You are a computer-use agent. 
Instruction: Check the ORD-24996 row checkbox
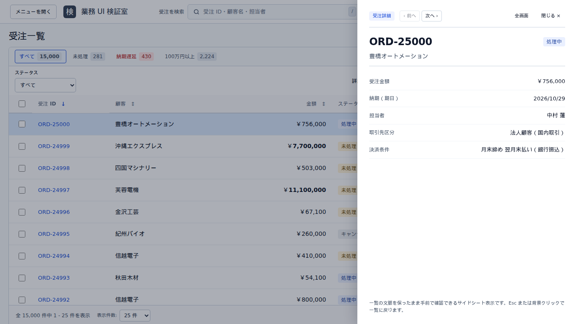[x=22, y=212]
